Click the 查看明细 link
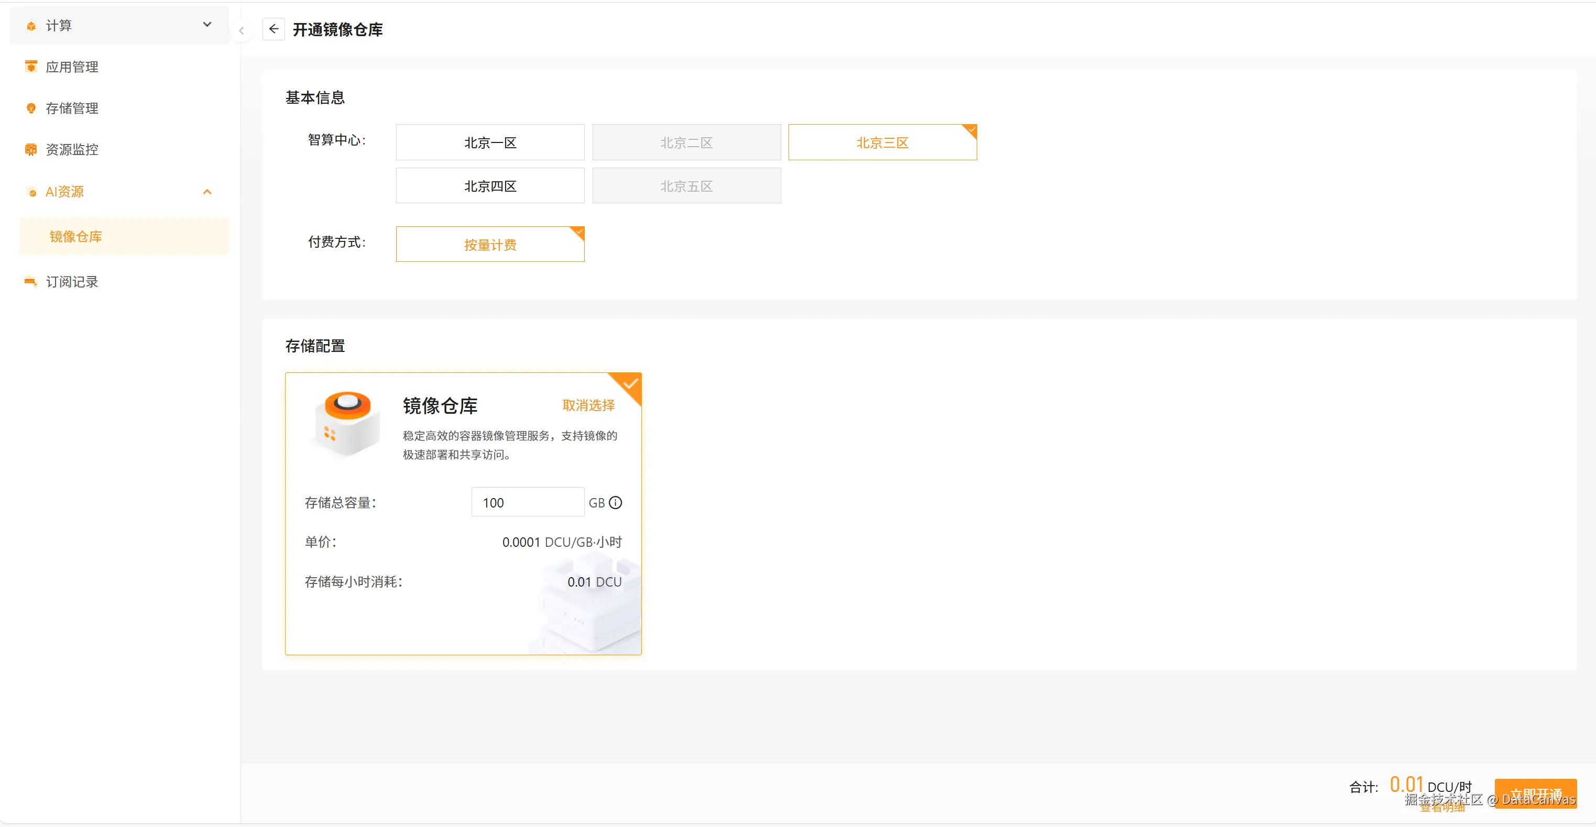The height and width of the screenshot is (827, 1596). tap(1442, 808)
